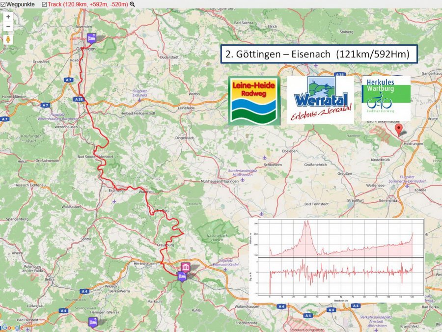This screenshot has width=442, height=332.
Task: Open the hotel waypoint marker in Eisenach
Action: tap(182, 277)
